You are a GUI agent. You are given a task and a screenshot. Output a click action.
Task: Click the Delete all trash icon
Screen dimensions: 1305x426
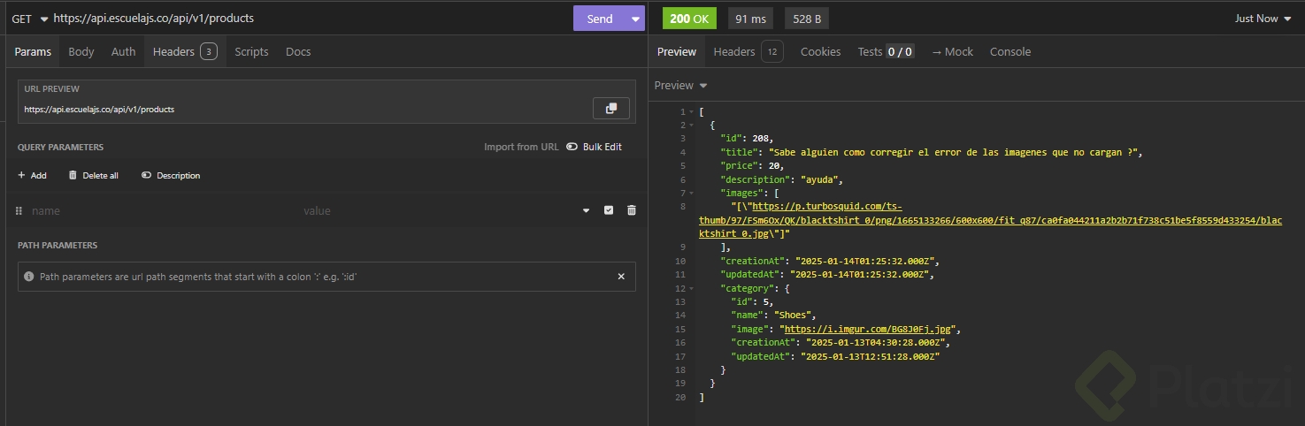(x=73, y=176)
